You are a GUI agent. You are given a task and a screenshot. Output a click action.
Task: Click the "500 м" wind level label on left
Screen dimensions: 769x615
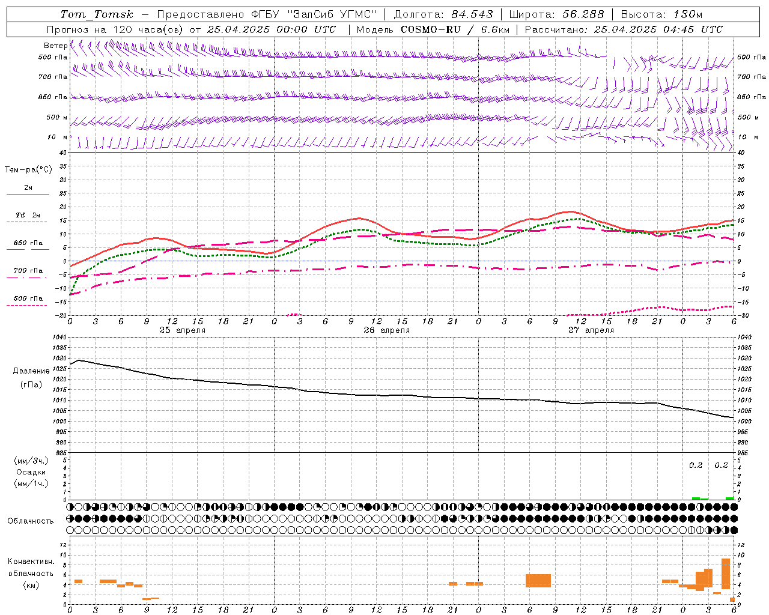point(57,117)
